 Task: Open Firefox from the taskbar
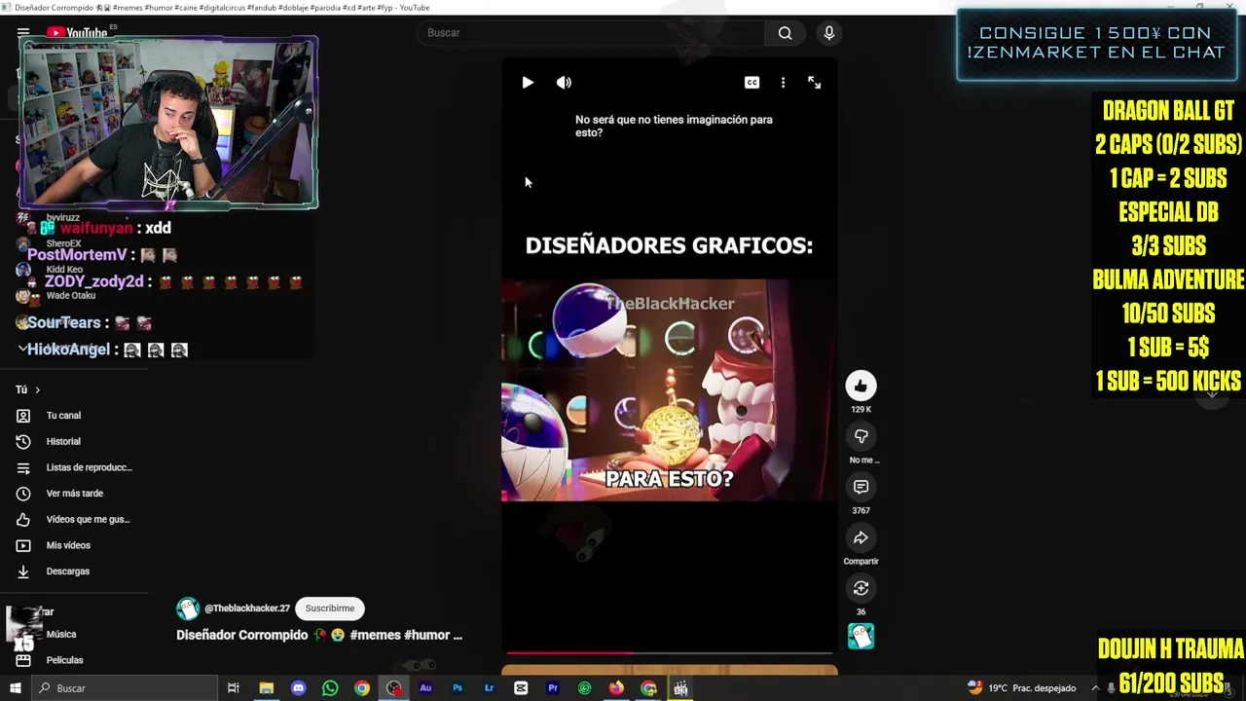[616, 688]
